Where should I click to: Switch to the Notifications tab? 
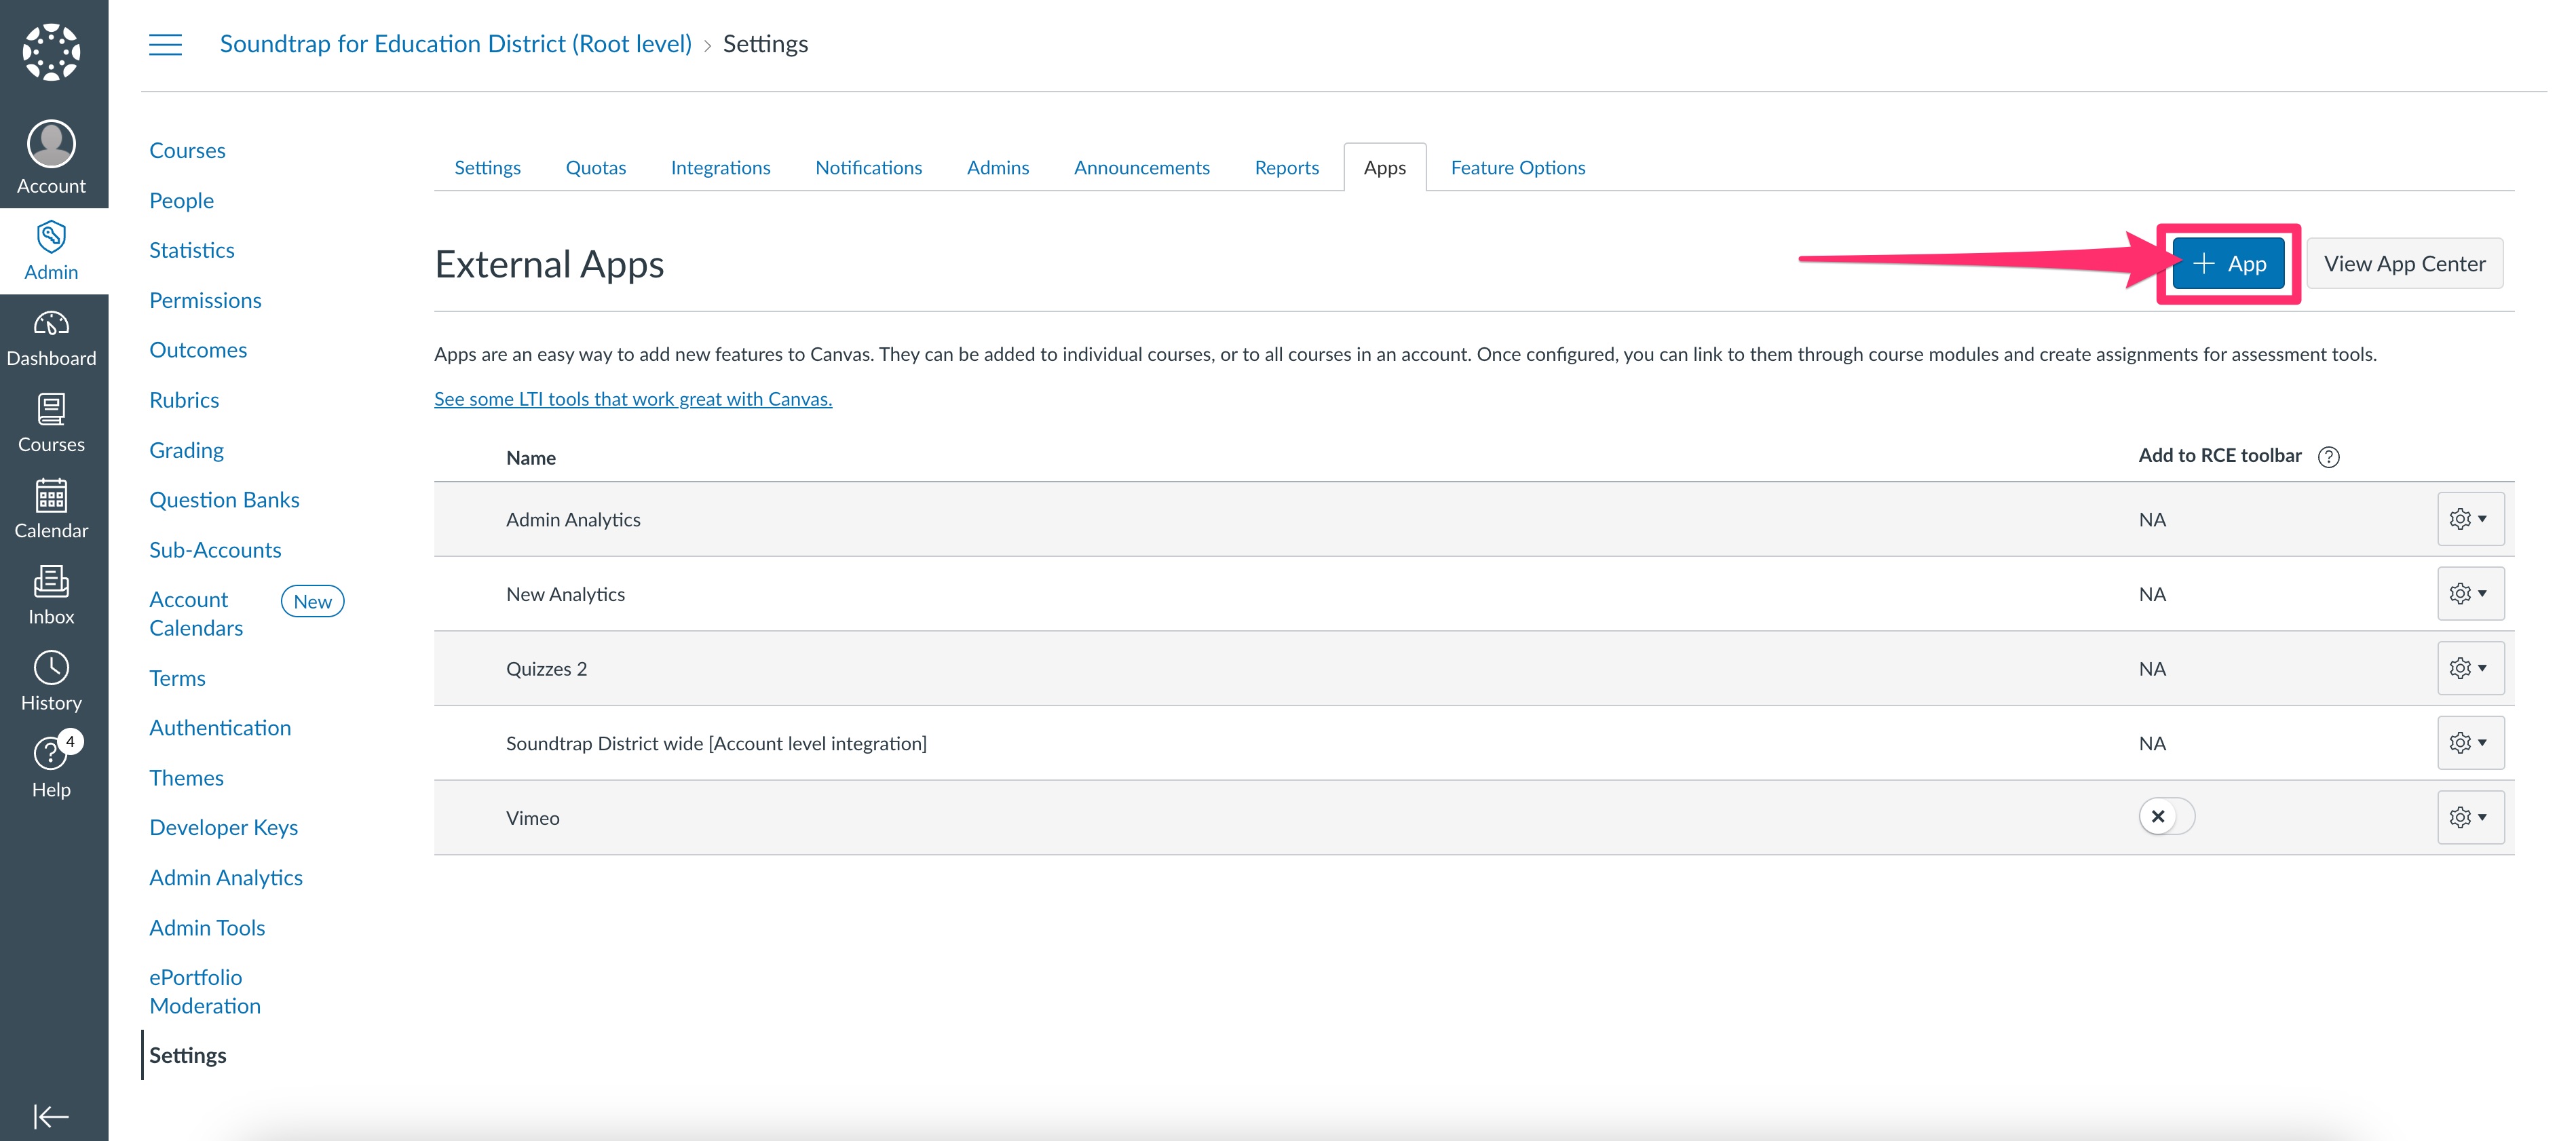(868, 167)
